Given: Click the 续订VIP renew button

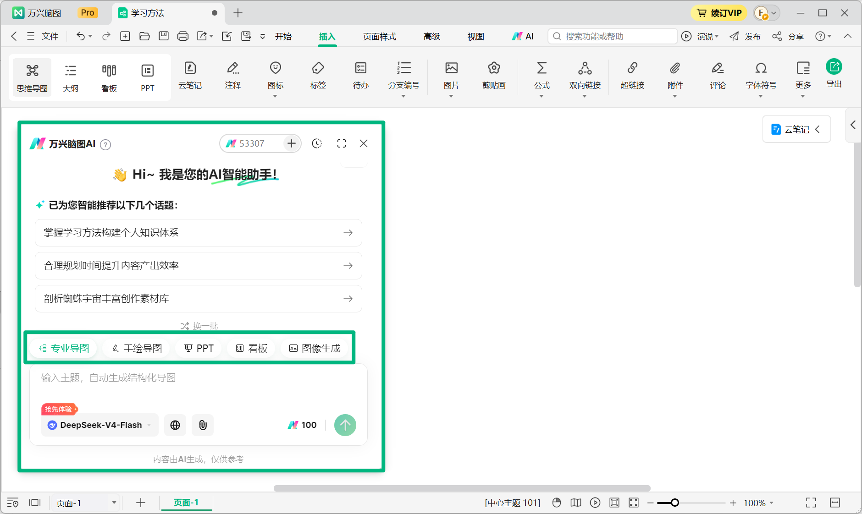Looking at the screenshot, I should click(x=719, y=13).
